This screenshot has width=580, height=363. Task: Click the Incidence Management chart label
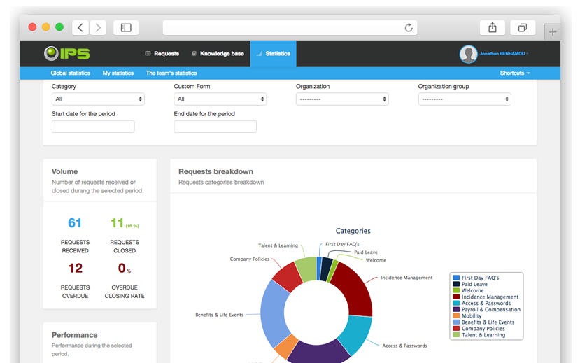click(406, 278)
